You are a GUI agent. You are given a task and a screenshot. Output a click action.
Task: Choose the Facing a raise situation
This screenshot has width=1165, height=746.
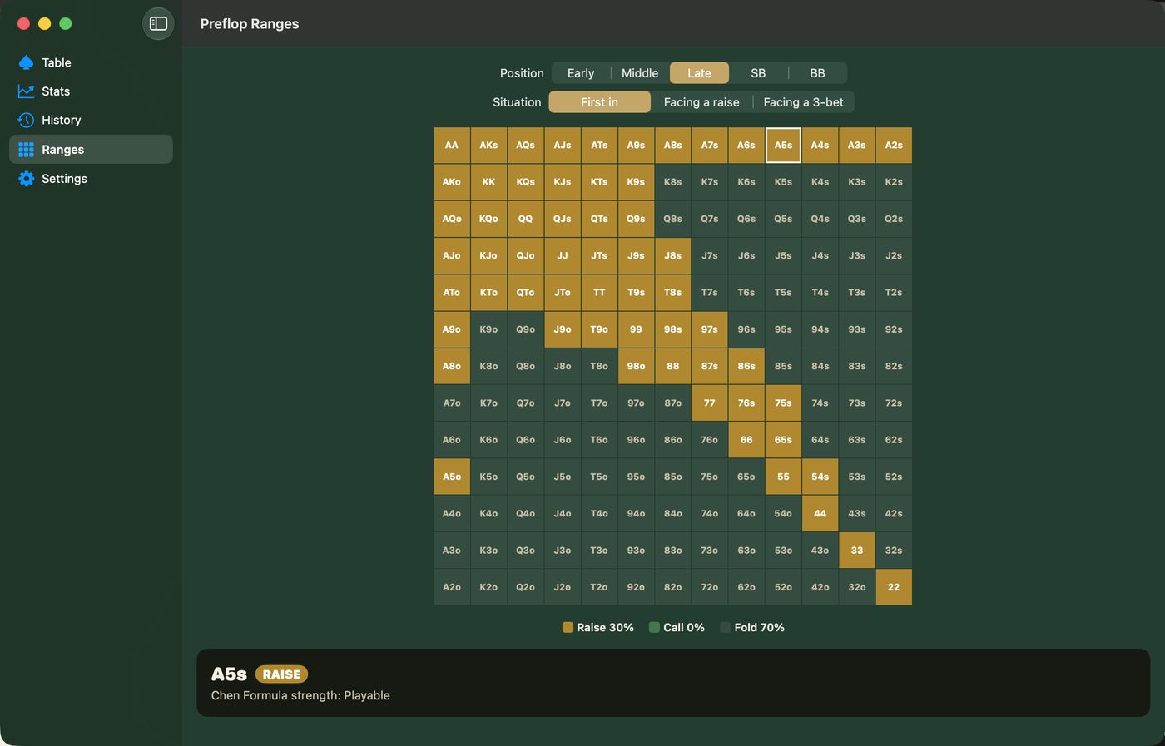pos(701,102)
